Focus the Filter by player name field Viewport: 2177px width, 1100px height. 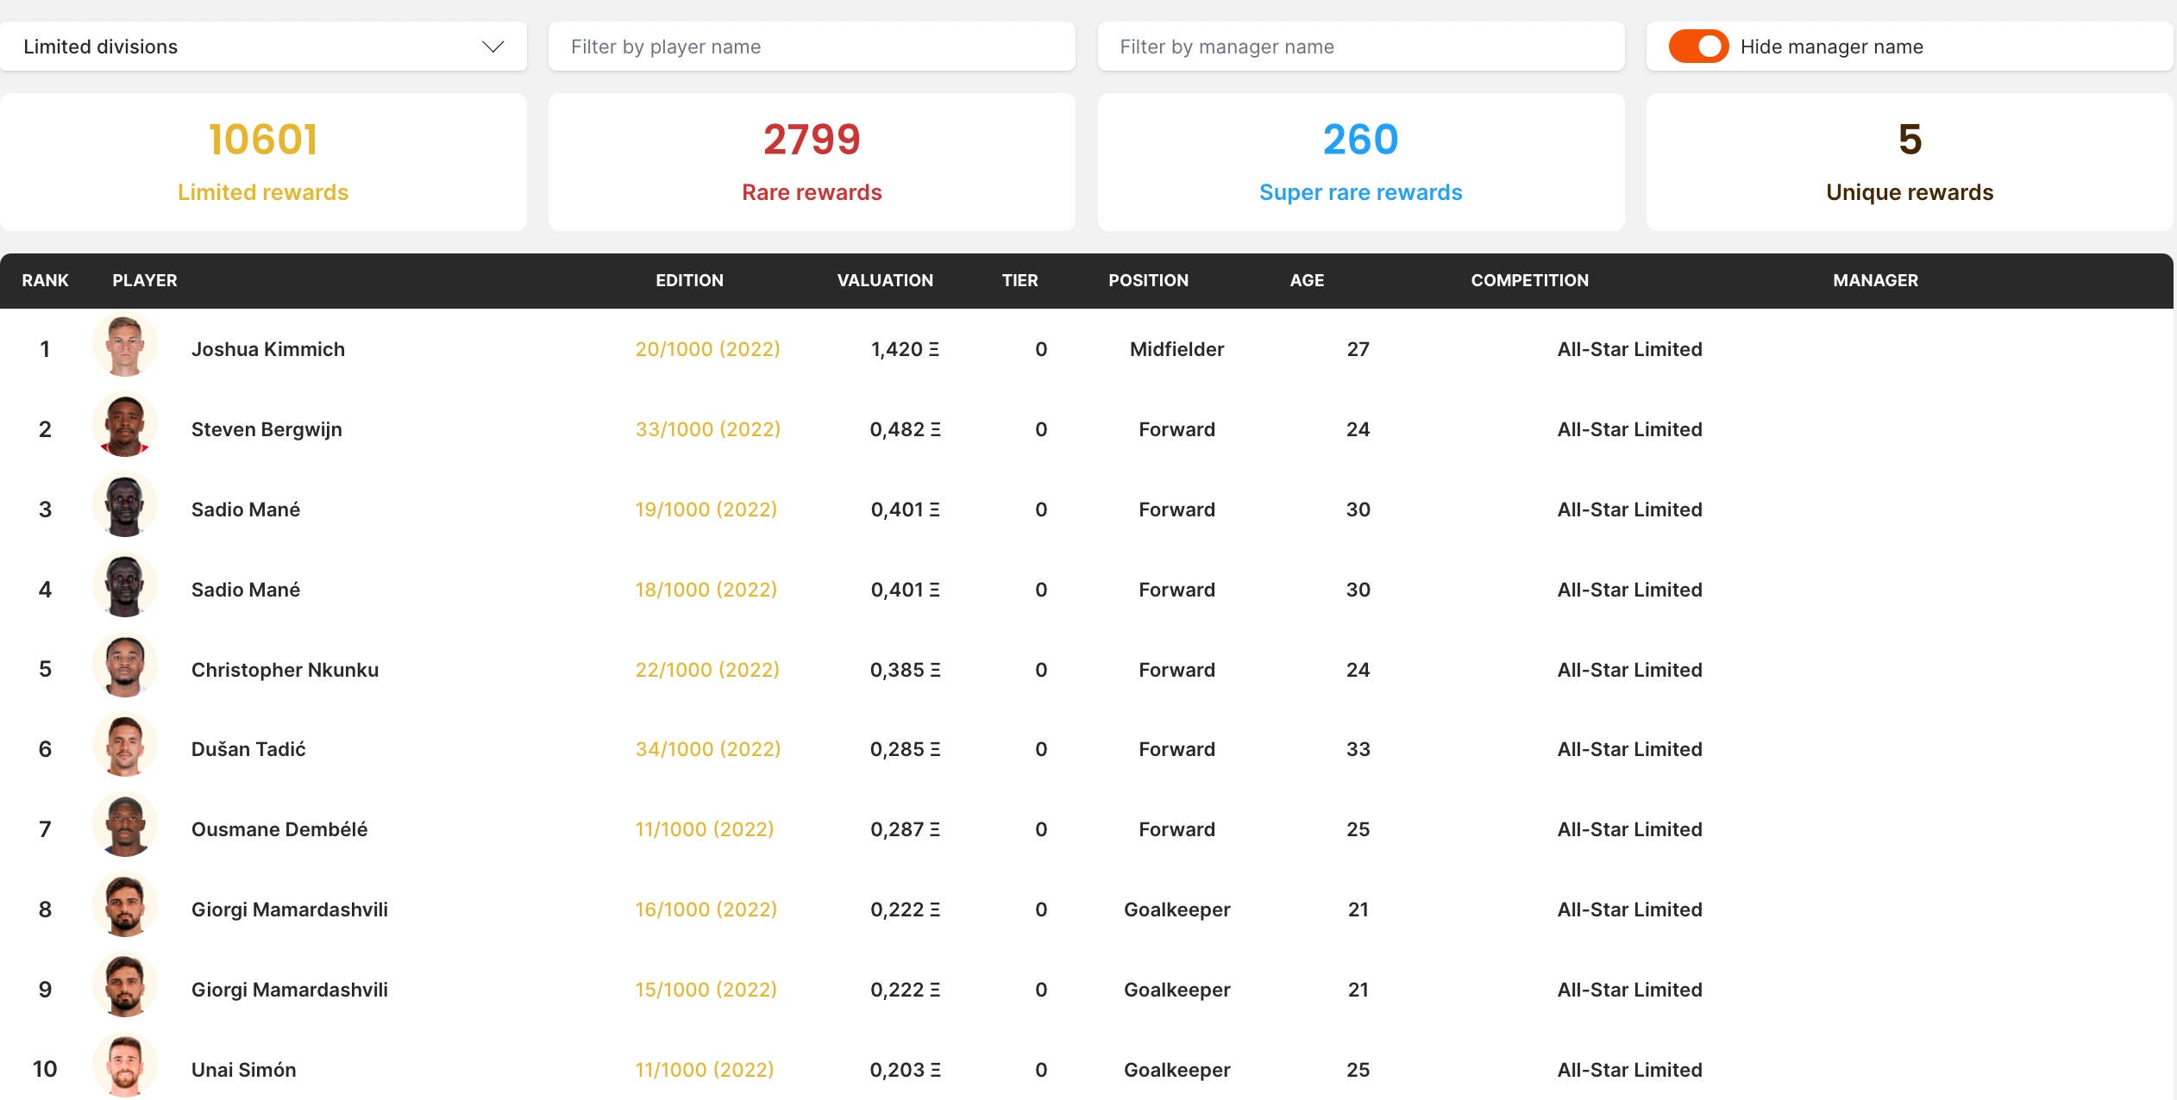(811, 47)
